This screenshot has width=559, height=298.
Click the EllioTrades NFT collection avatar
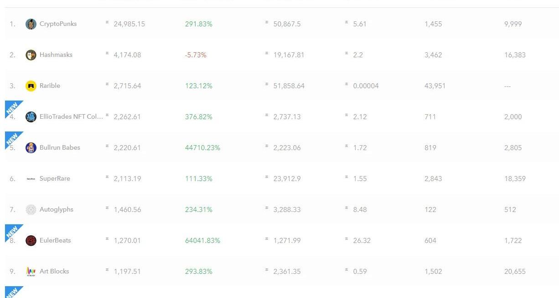tap(31, 117)
